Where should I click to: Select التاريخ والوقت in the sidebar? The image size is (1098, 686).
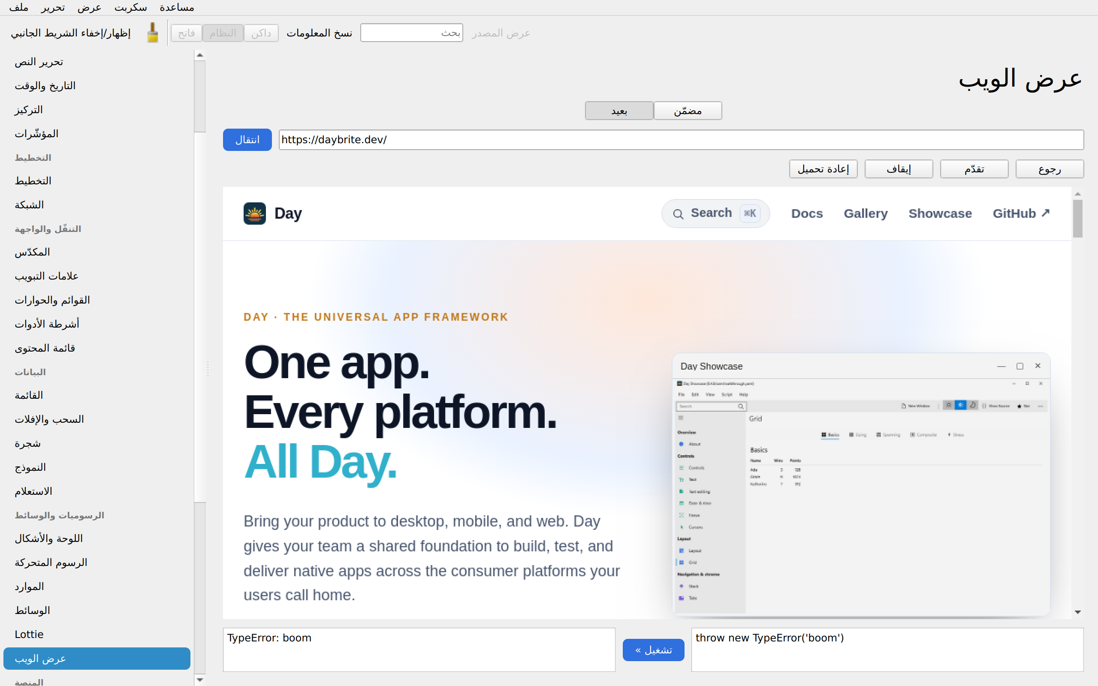click(97, 86)
